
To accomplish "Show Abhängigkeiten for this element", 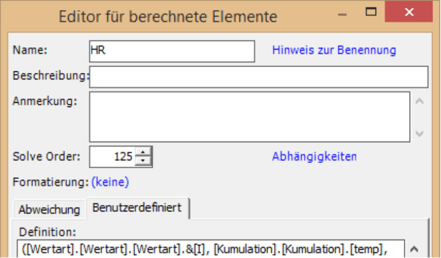I will point(314,157).
